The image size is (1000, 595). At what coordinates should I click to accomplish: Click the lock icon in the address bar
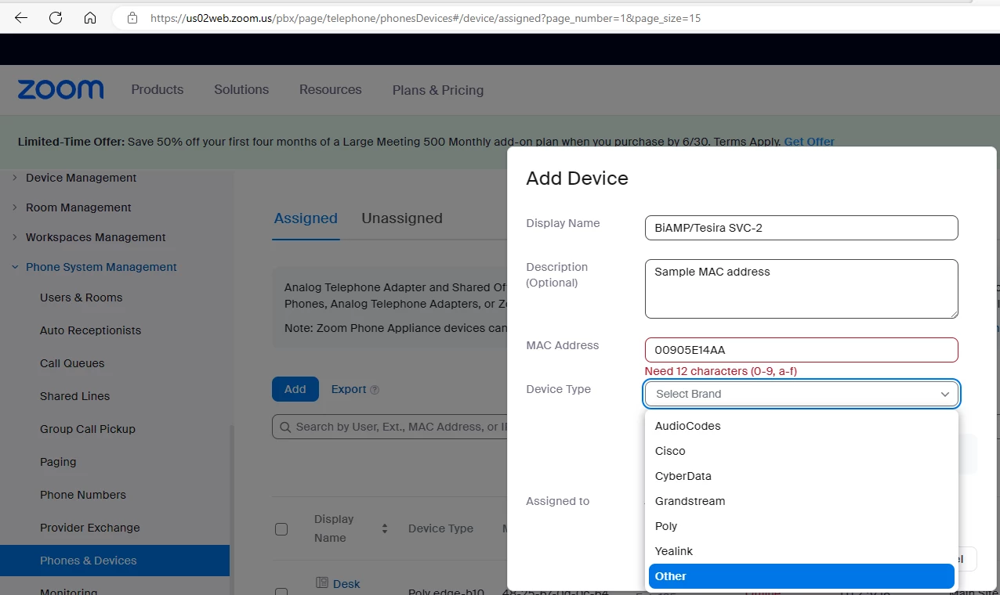[132, 17]
